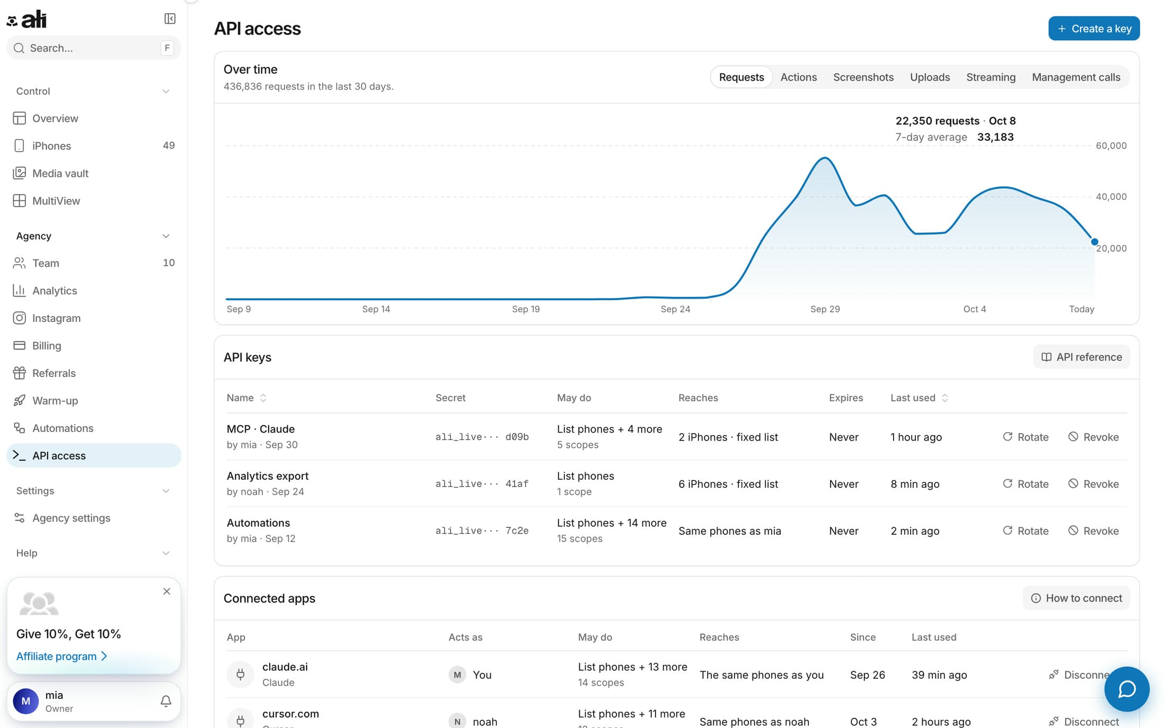Open the iPhones section
This screenshot has width=1166, height=728.
[x=94, y=146]
